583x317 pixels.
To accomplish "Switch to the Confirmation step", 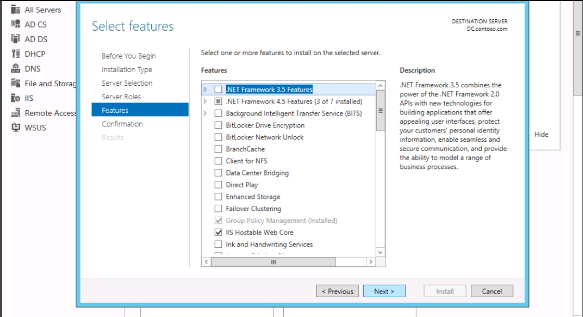I will pyautogui.click(x=122, y=124).
